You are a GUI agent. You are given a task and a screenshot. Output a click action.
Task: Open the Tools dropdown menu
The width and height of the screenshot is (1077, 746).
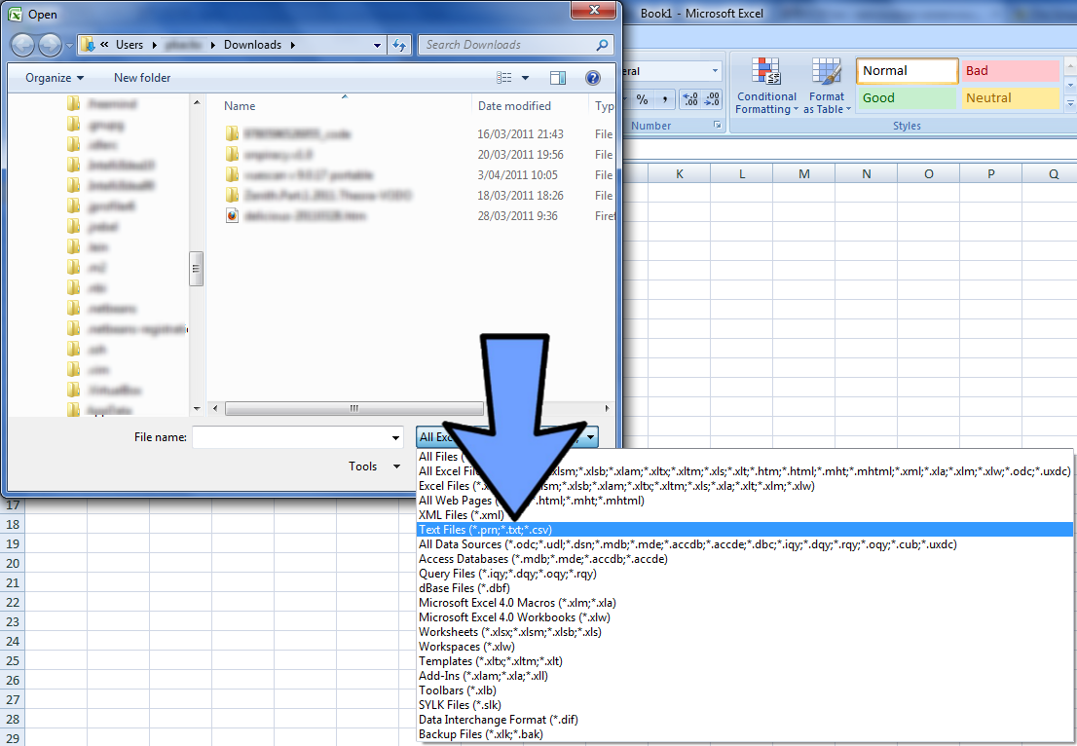pyautogui.click(x=374, y=466)
